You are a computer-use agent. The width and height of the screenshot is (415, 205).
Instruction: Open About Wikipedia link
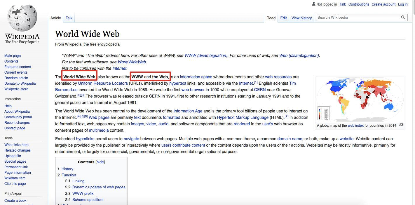tap(17, 112)
